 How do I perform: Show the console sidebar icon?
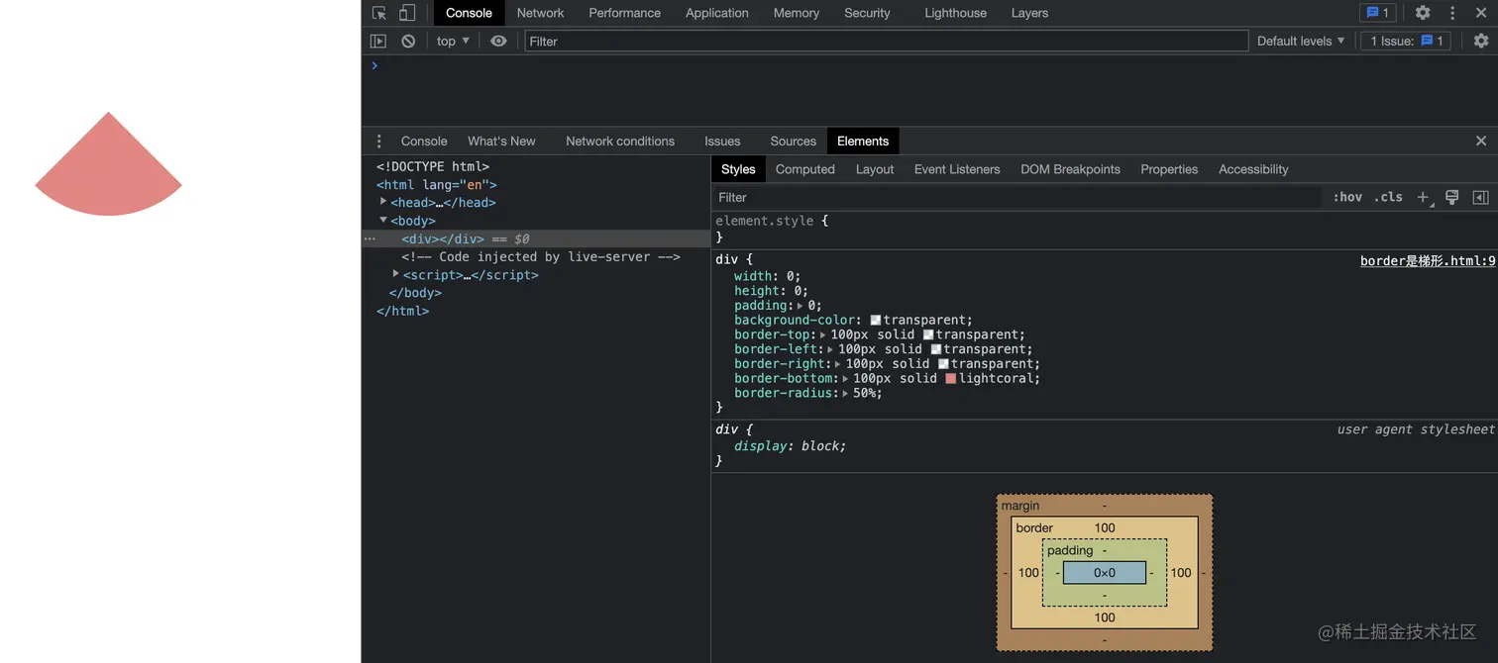(378, 41)
